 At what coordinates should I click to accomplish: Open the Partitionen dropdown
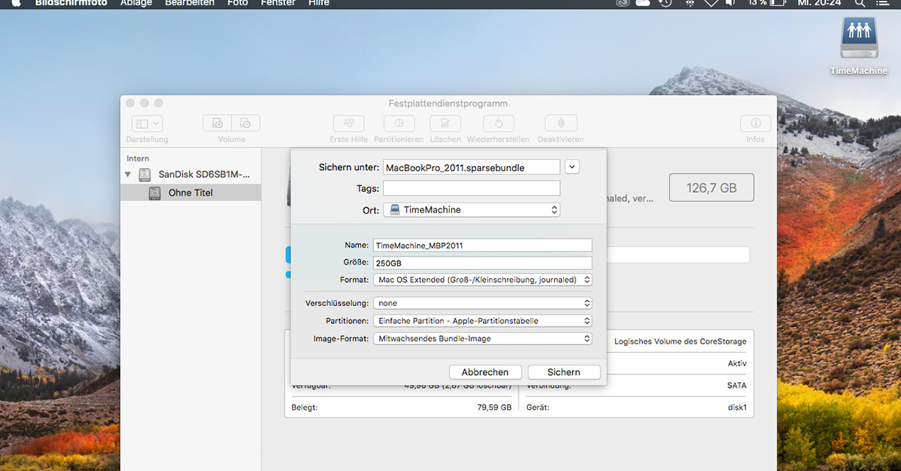[483, 321]
